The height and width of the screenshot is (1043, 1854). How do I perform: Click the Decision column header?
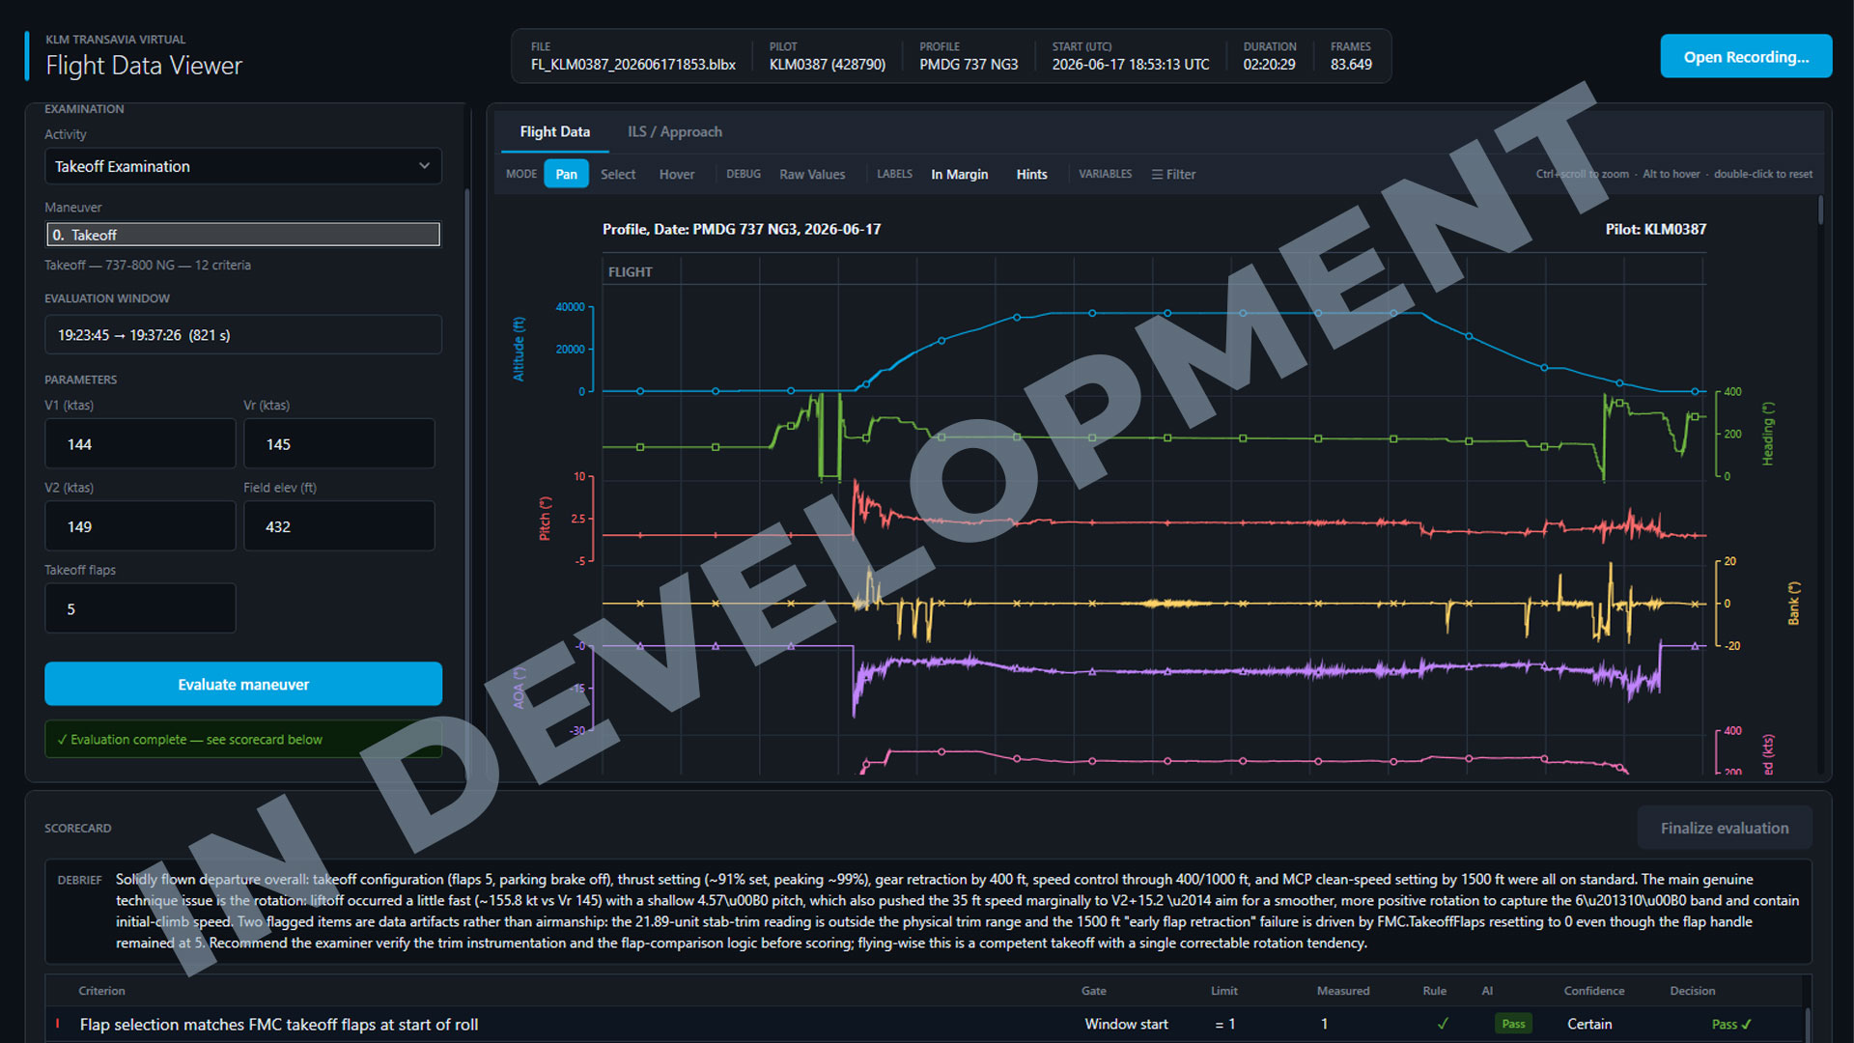(1693, 991)
